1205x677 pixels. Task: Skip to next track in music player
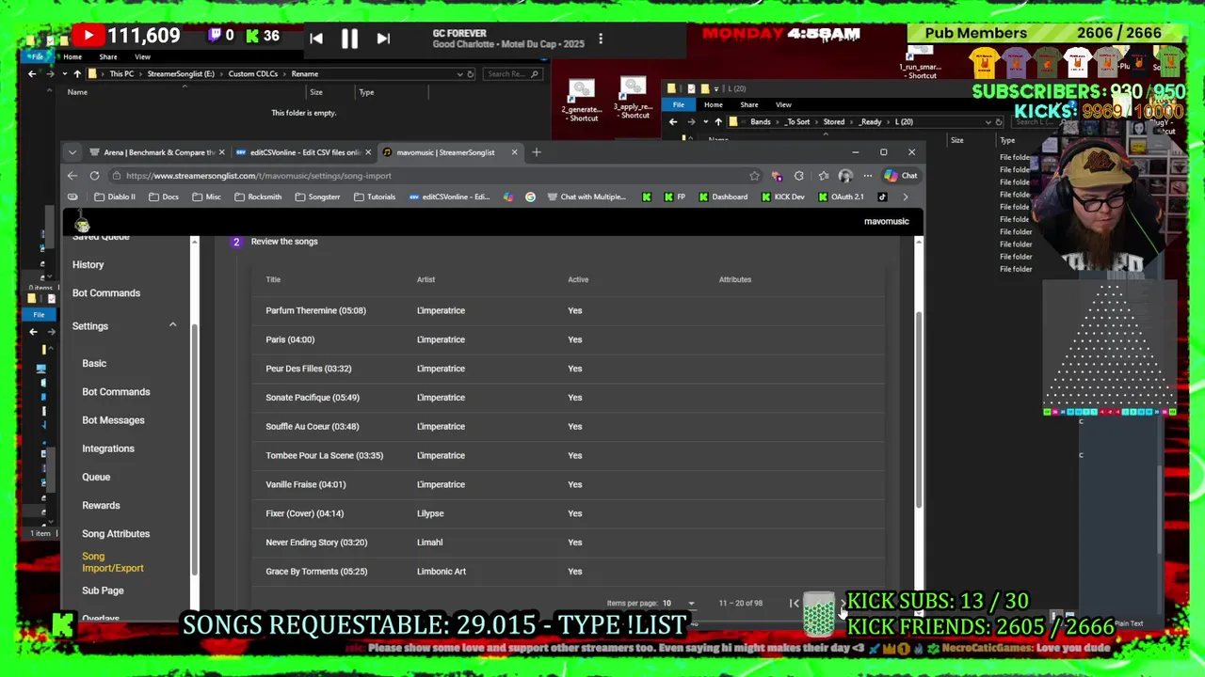pyautogui.click(x=383, y=39)
